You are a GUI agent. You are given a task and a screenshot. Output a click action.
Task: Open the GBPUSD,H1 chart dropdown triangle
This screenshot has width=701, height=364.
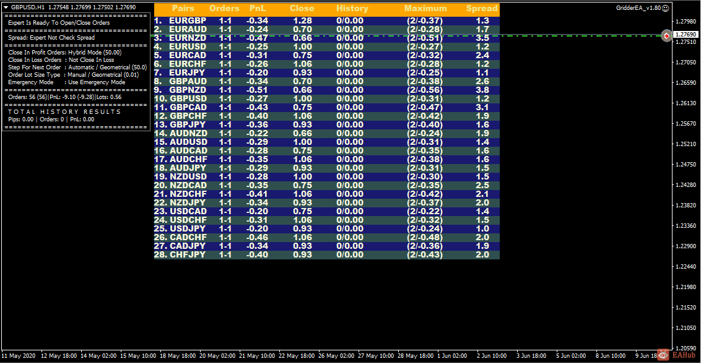click(x=6, y=7)
